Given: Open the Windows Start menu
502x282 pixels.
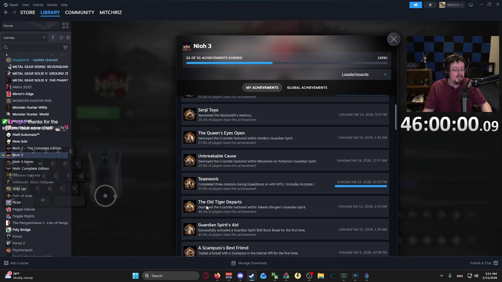Looking at the screenshot, I should click(135, 276).
